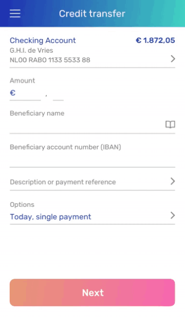Tap the € 1.872,05 balance
This screenshot has width=185, height=317.
(156, 41)
